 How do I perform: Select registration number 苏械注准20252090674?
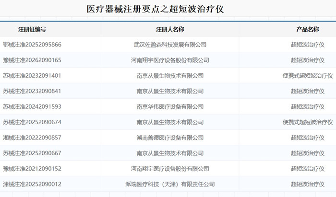coord(32,122)
